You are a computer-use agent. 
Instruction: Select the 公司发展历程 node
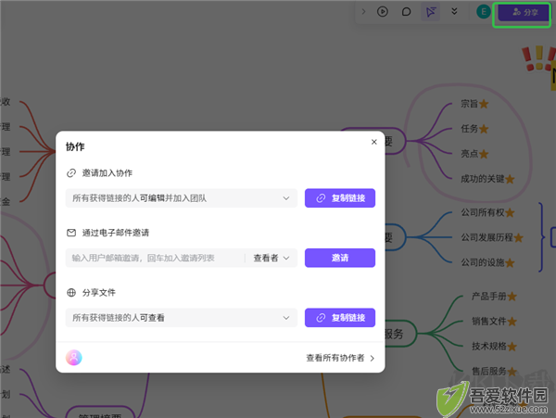pyautogui.click(x=486, y=237)
